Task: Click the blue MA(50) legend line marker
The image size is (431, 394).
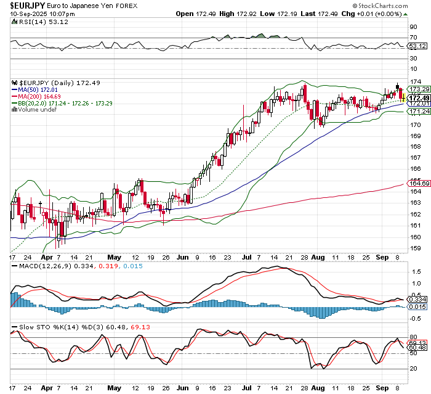Action: pyautogui.click(x=15, y=89)
